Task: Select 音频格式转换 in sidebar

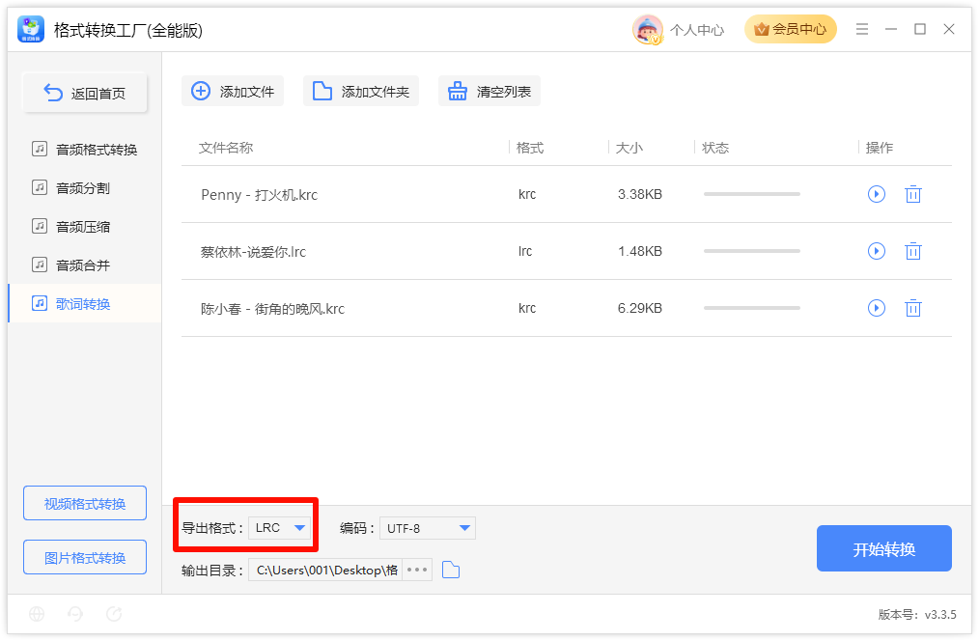Action: point(84,150)
